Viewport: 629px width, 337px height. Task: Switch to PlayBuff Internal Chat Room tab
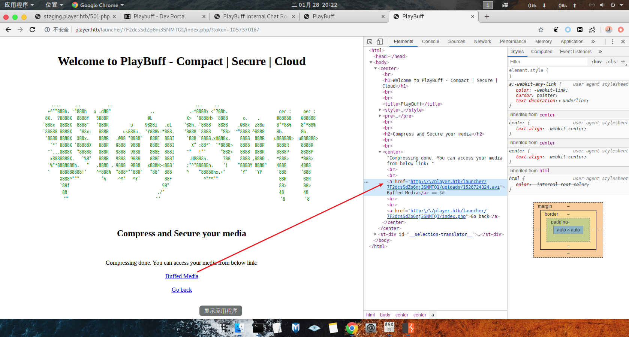tap(255, 16)
